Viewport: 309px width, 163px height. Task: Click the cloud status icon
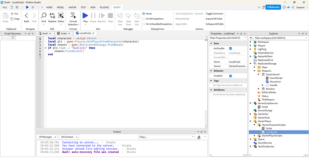click(x=288, y=7)
